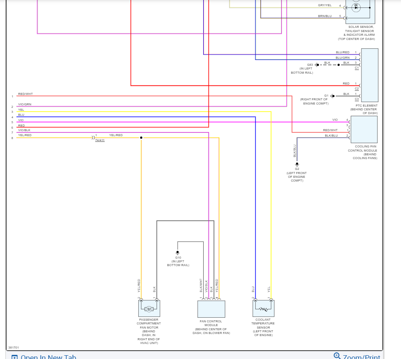This screenshot has width=401, height=359.
Task: Open the 74/411 connector reference link
Action: click(100, 140)
